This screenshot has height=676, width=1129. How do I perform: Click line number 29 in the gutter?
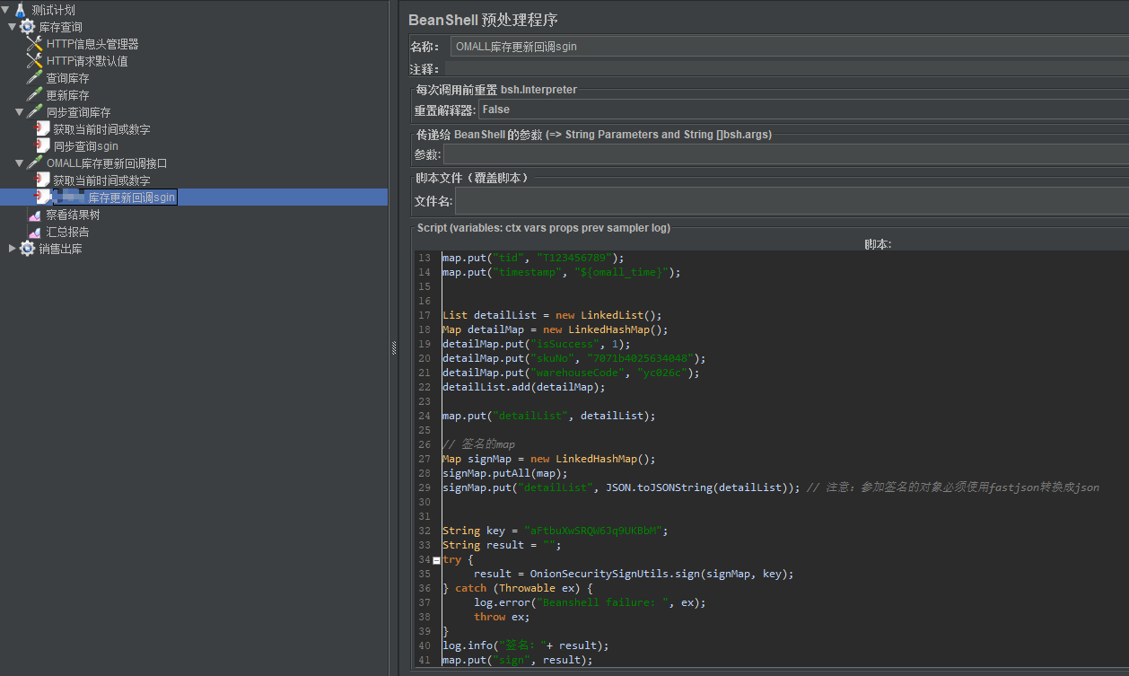pos(424,487)
